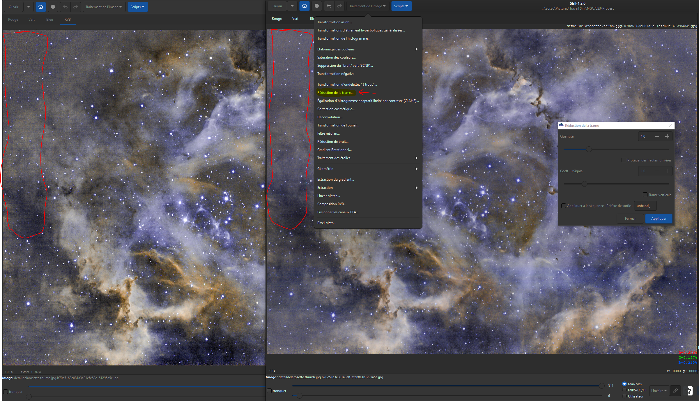699x401 pixels.
Task: Choose Réduction de bruit... menu entry
Action: tap(333, 142)
